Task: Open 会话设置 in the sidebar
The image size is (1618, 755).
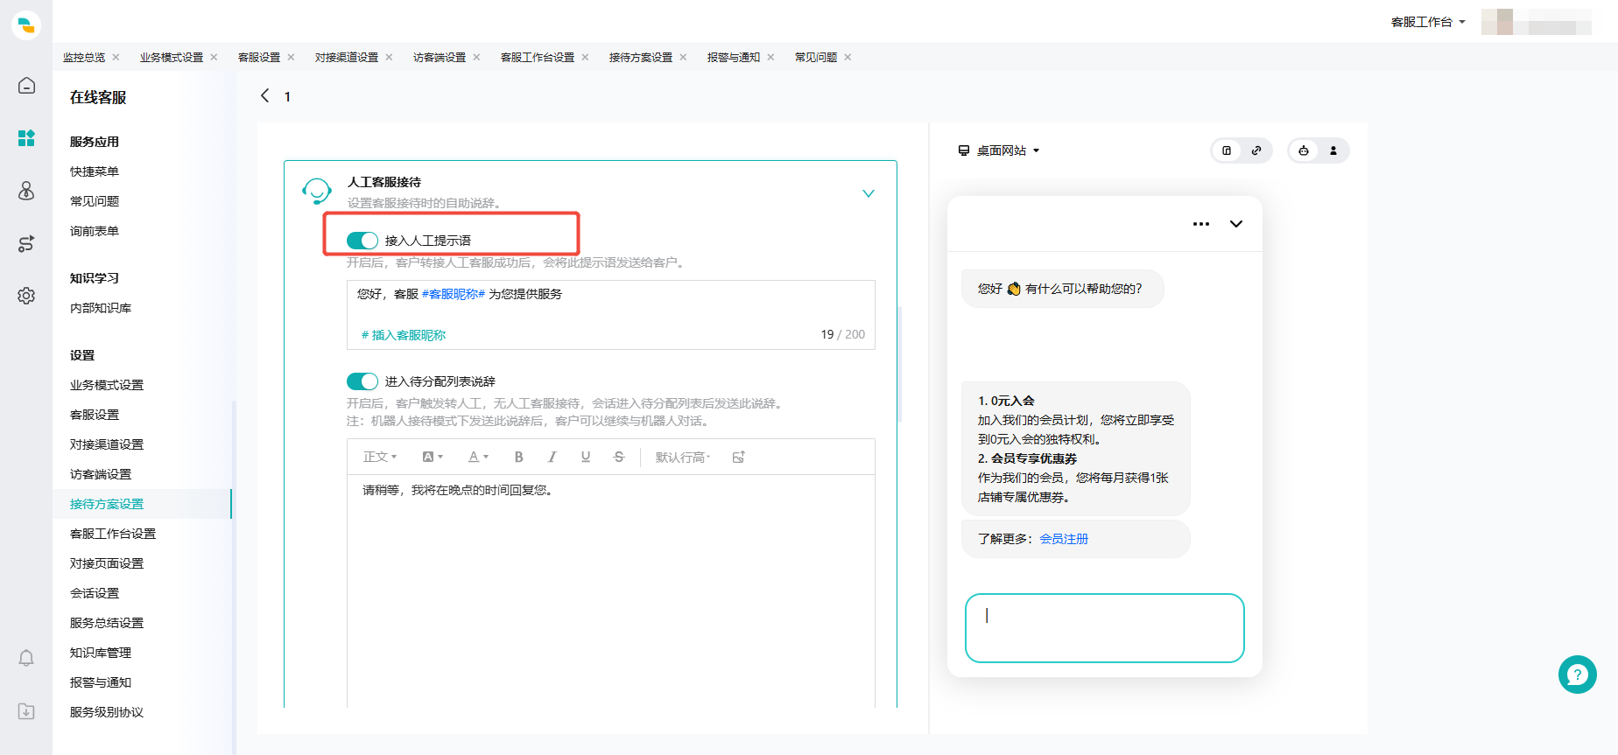Action: tap(95, 593)
